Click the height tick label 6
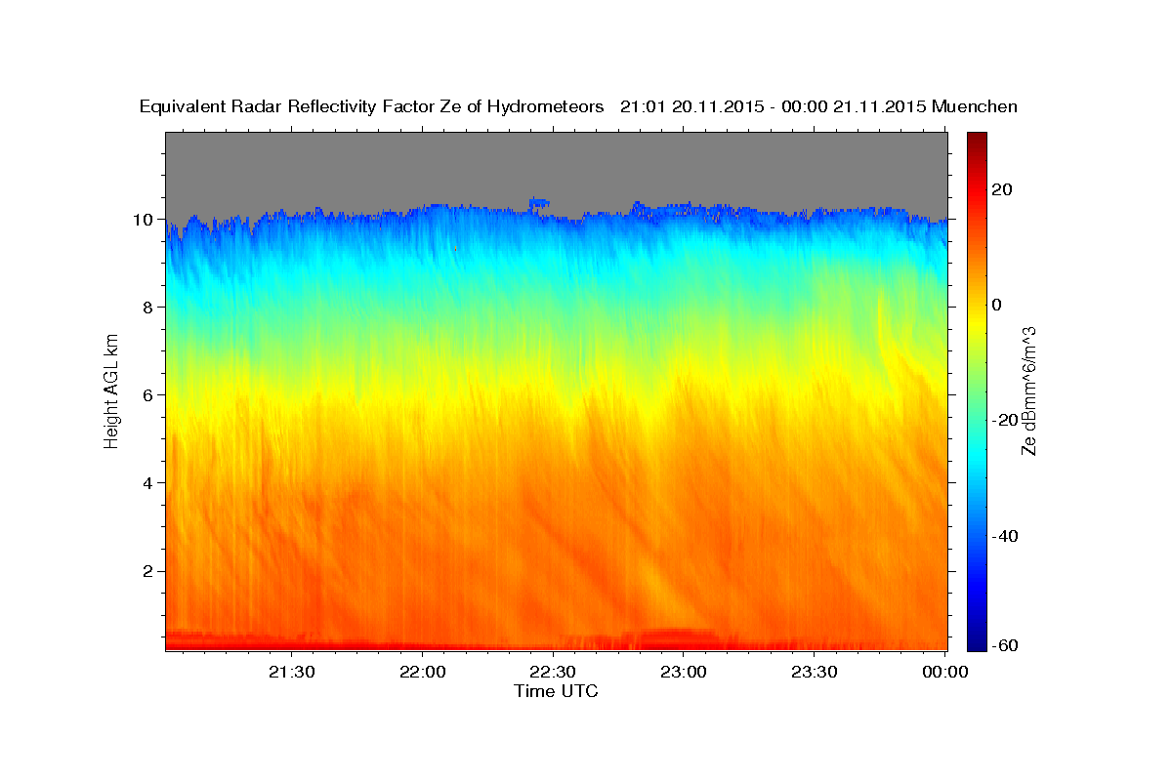The width and height of the screenshot is (1172, 781). [149, 395]
